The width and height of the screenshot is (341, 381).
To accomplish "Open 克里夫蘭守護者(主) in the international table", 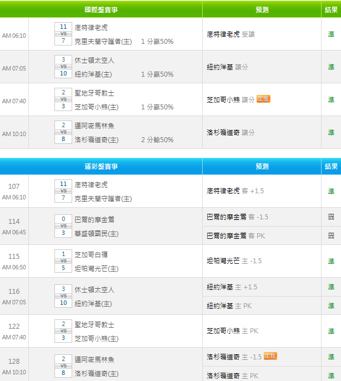I will tap(103, 42).
